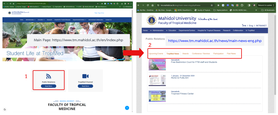Click the Tropmed Fitness Center thumbnail image
Image resolution: width=278 pixels, height=115 pixels.
click(157, 96)
